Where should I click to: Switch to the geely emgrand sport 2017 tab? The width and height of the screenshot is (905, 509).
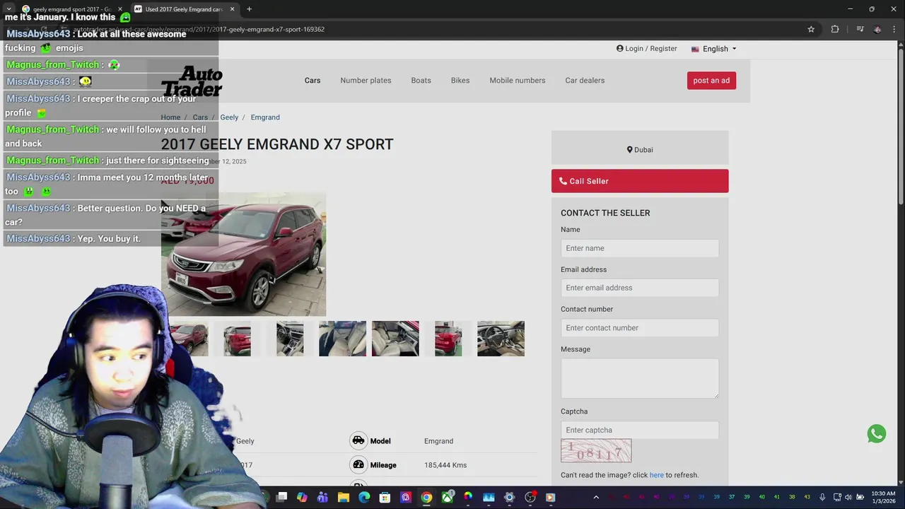click(72, 9)
